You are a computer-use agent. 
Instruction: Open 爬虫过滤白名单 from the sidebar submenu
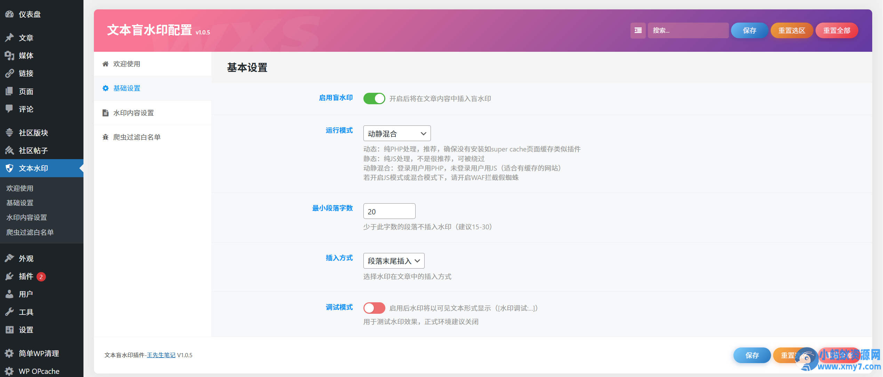[31, 232]
